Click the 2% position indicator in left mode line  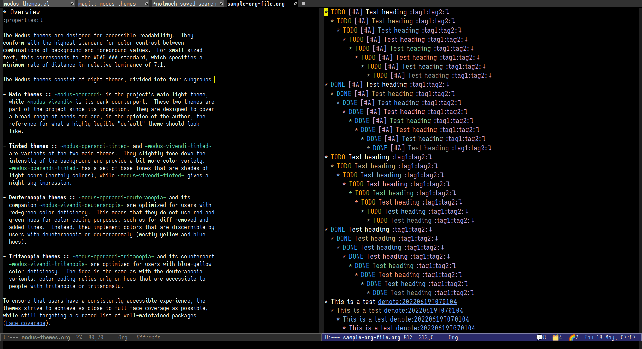click(x=79, y=337)
